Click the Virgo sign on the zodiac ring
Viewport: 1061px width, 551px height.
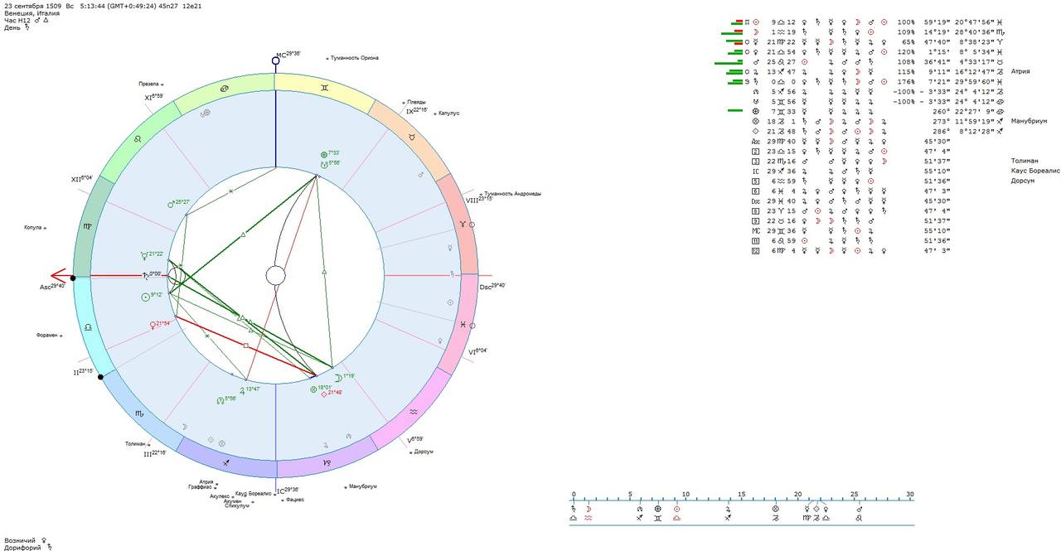click(88, 225)
